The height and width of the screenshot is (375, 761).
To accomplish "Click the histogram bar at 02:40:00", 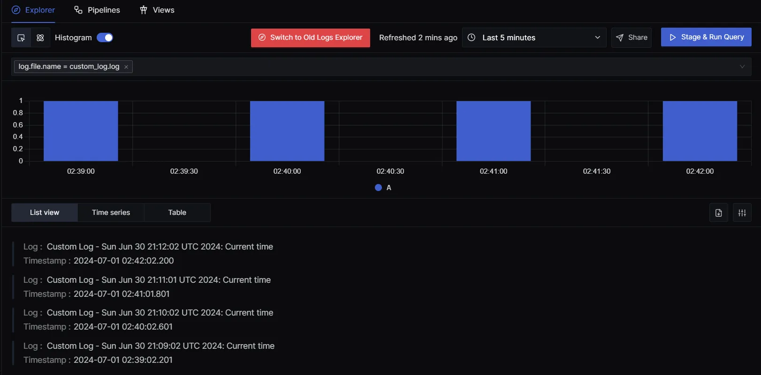I will [287, 131].
